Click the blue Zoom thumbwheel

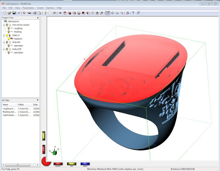point(85,164)
